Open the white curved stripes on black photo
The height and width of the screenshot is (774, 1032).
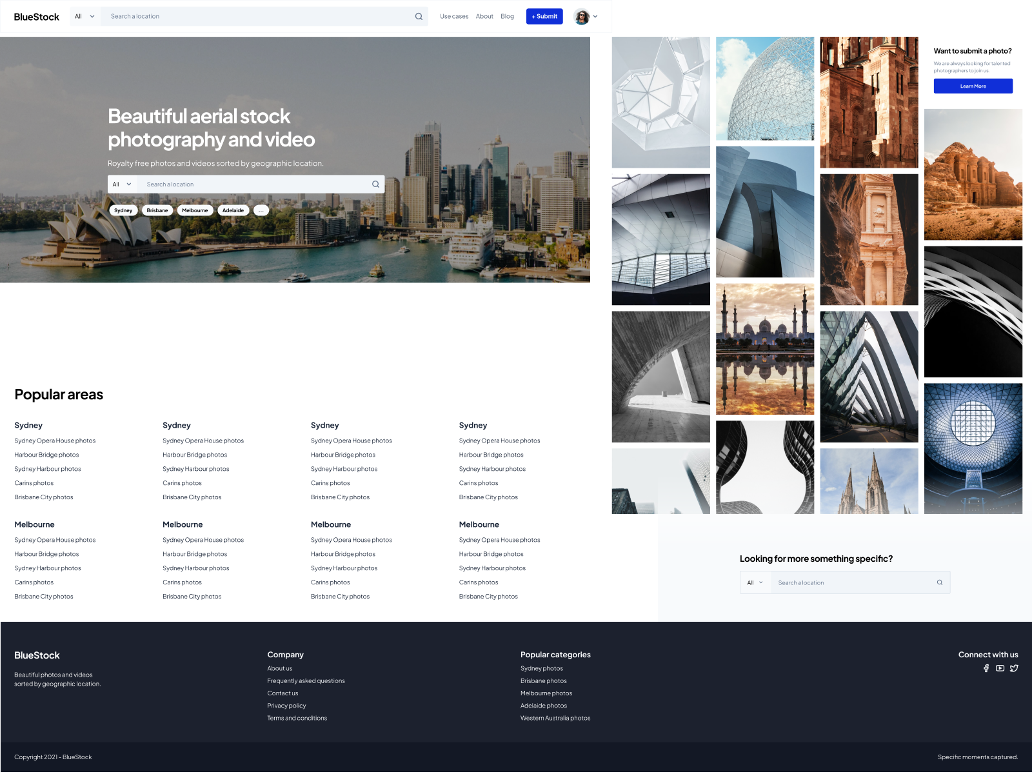tap(973, 312)
